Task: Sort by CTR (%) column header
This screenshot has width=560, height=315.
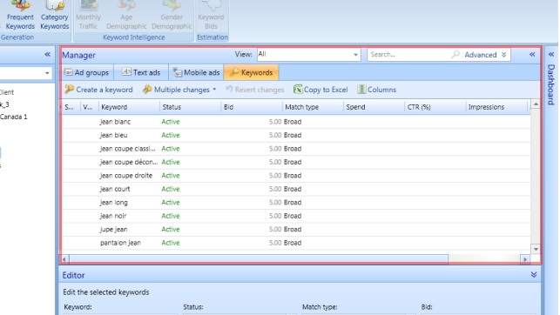Action: (435, 107)
